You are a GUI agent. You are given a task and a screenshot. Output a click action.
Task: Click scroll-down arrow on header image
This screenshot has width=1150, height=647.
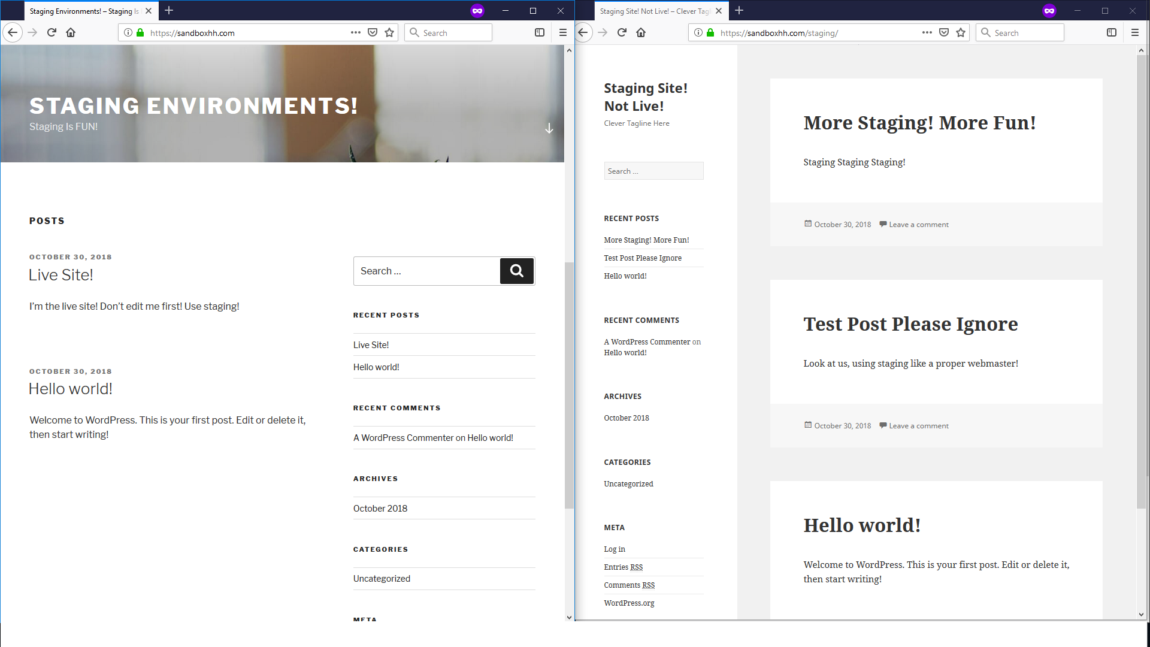(549, 128)
